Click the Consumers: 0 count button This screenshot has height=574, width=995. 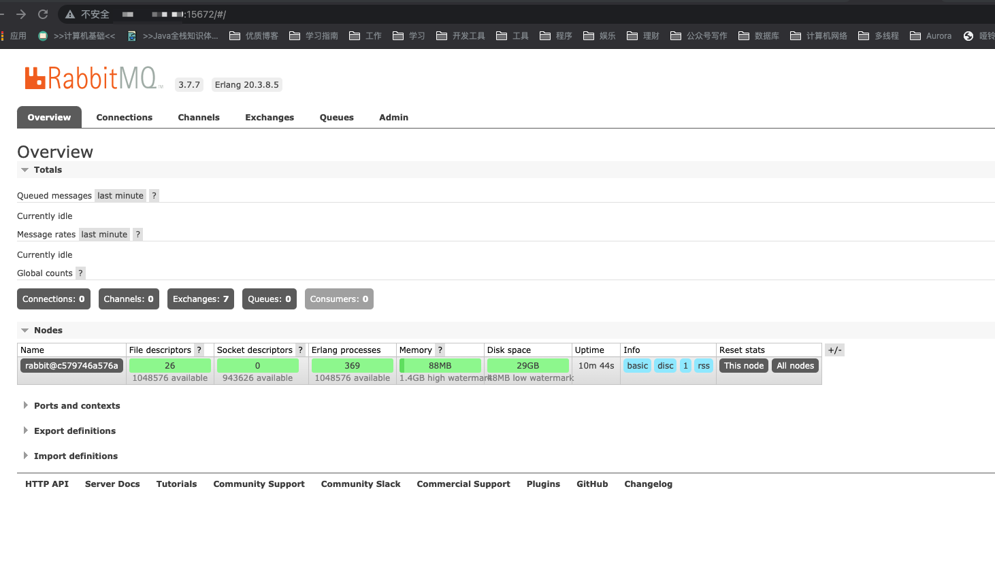(339, 299)
